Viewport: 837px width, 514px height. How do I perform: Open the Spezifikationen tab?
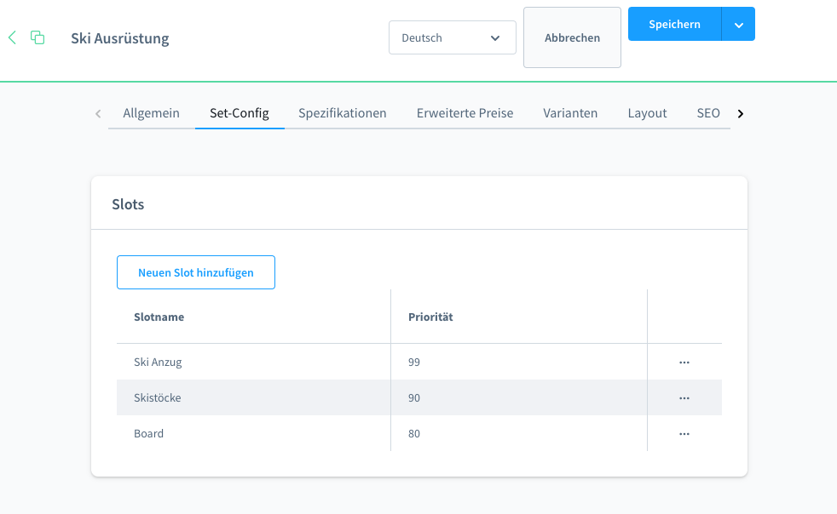click(x=342, y=113)
